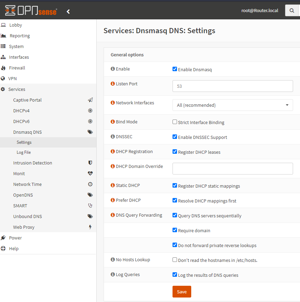Screen dimensions: 300x302
Task: Toggle Query DNS servers sequentially checkbox
Action: pos(175,215)
